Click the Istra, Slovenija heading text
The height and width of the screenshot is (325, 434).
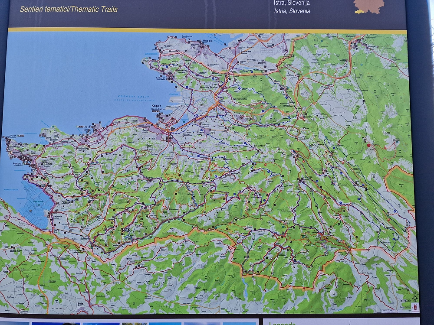coord(292,3)
